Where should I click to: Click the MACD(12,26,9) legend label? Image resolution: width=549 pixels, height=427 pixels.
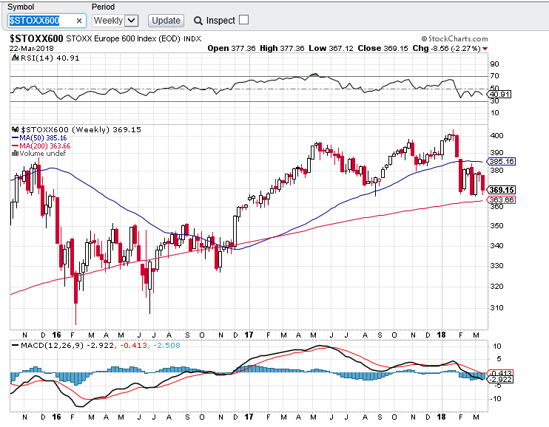pyautogui.click(x=52, y=346)
